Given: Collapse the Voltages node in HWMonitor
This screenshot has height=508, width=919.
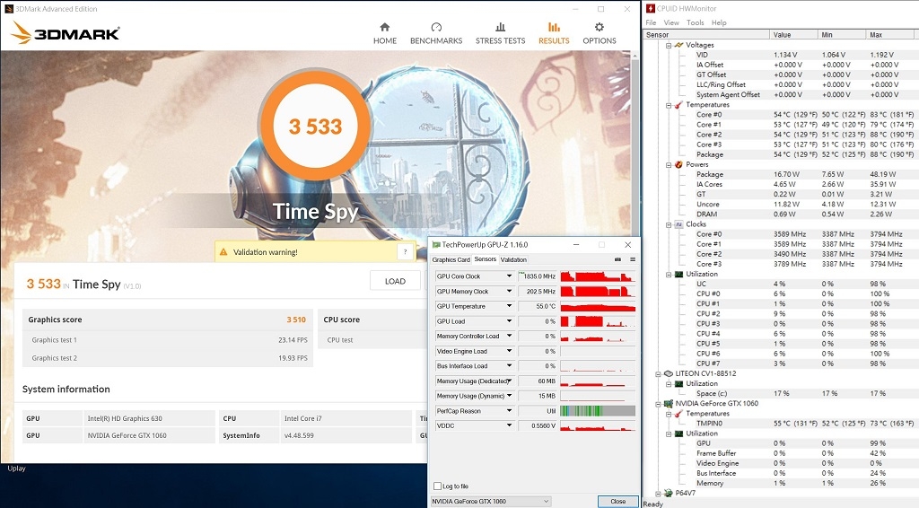Looking at the screenshot, I should point(668,45).
